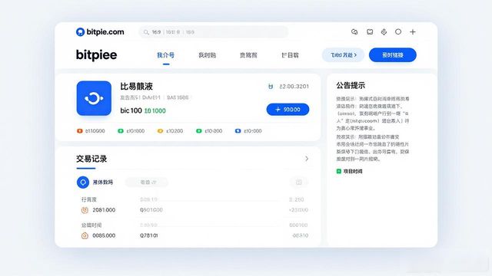Click the green icon beside 项目时间
The width and height of the screenshot is (492, 276).
coord(339,171)
